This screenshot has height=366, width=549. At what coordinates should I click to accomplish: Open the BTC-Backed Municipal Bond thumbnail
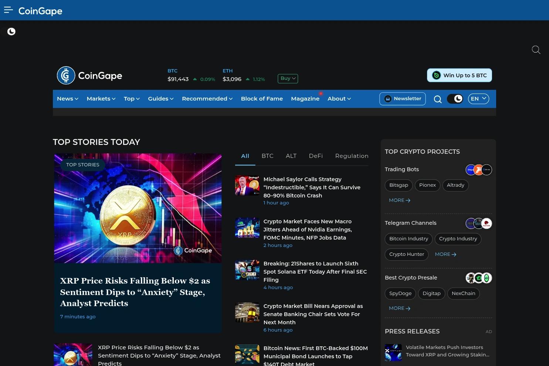point(247,355)
